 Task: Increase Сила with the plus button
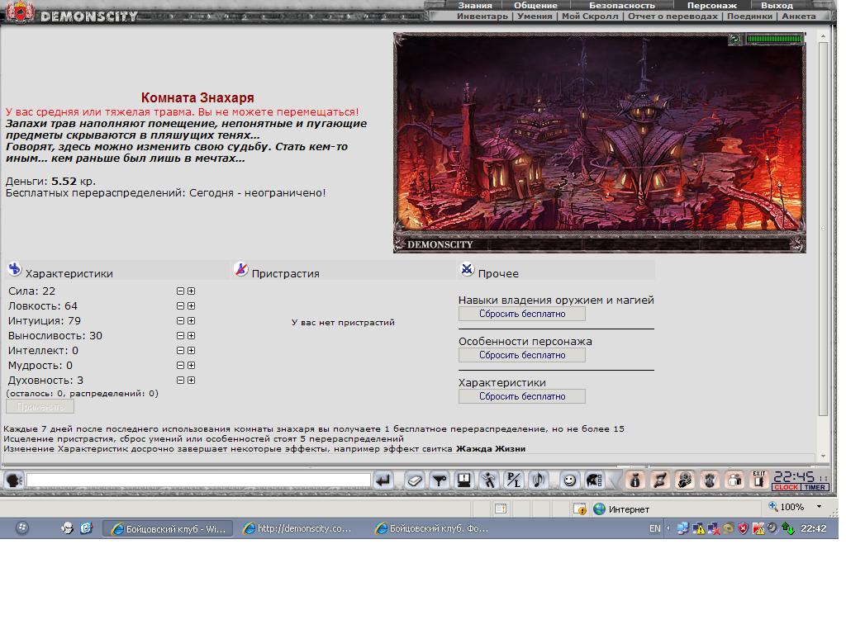(191, 291)
